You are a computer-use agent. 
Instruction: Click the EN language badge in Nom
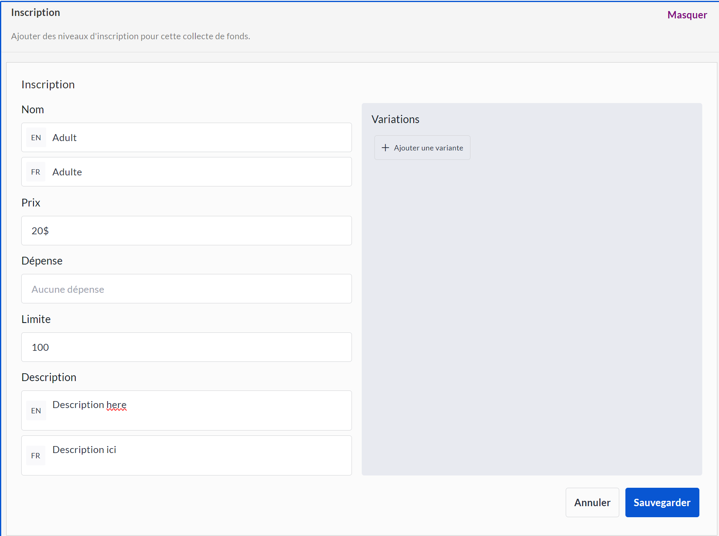[36, 138]
